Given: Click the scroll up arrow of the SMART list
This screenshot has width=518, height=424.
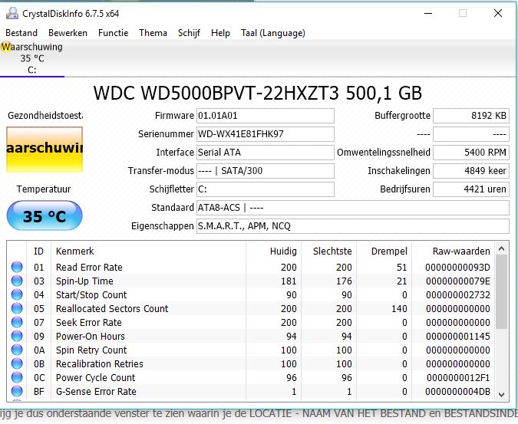Looking at the screenshot, I should click(x=501, y=248).
